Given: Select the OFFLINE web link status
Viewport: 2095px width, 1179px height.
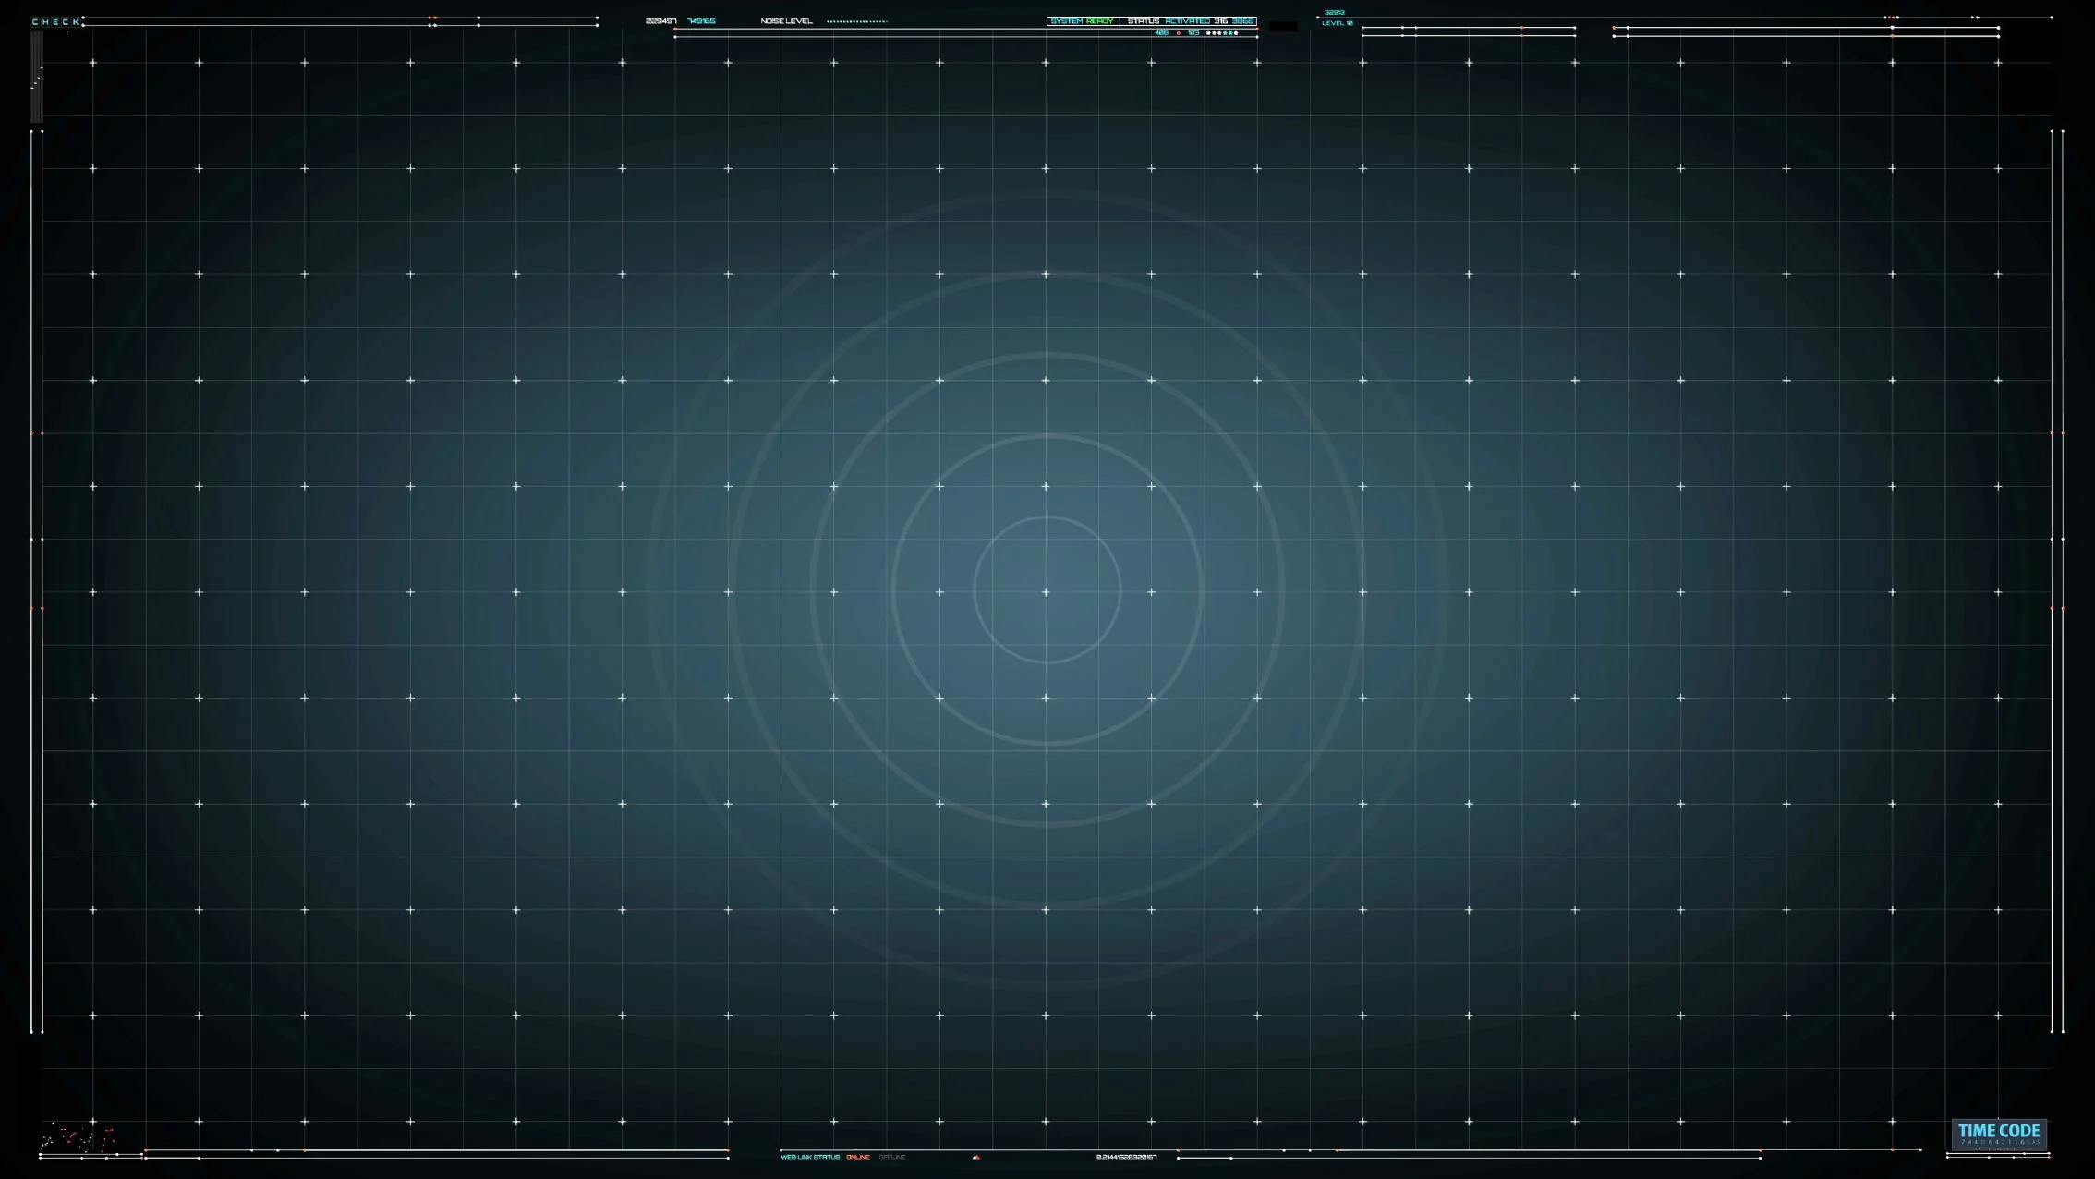Looking at the screenshot, I should [x=892, y=1157].
